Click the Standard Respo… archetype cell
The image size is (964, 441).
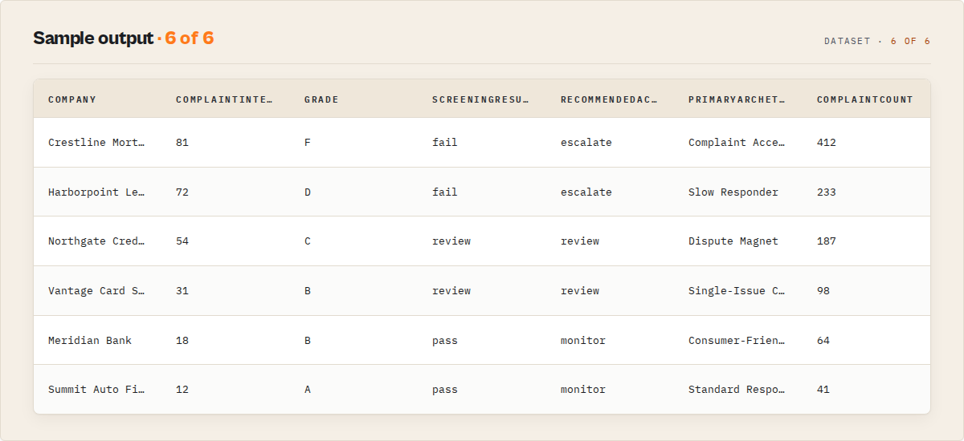point(737,390)
